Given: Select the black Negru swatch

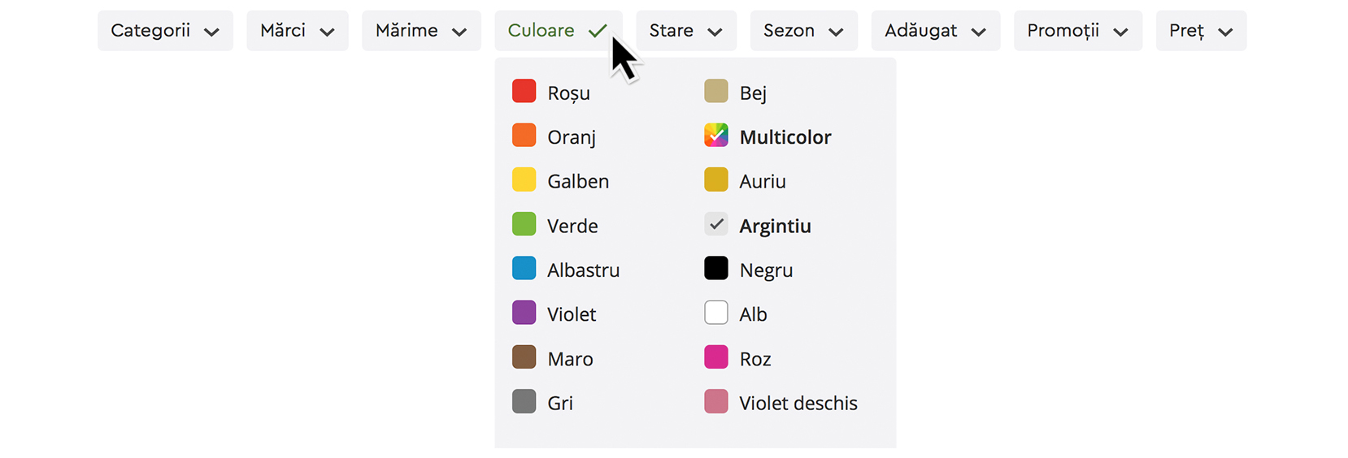Looking at the screenshot, I should coord(715,268).
